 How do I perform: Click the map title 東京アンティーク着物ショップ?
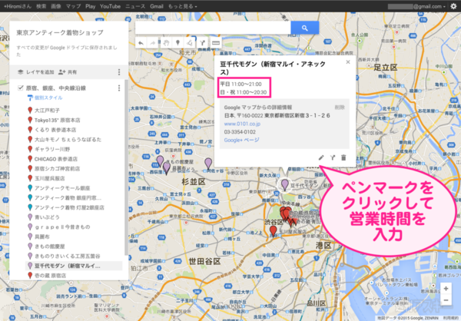pyautogui.click(x=60, y=32)
